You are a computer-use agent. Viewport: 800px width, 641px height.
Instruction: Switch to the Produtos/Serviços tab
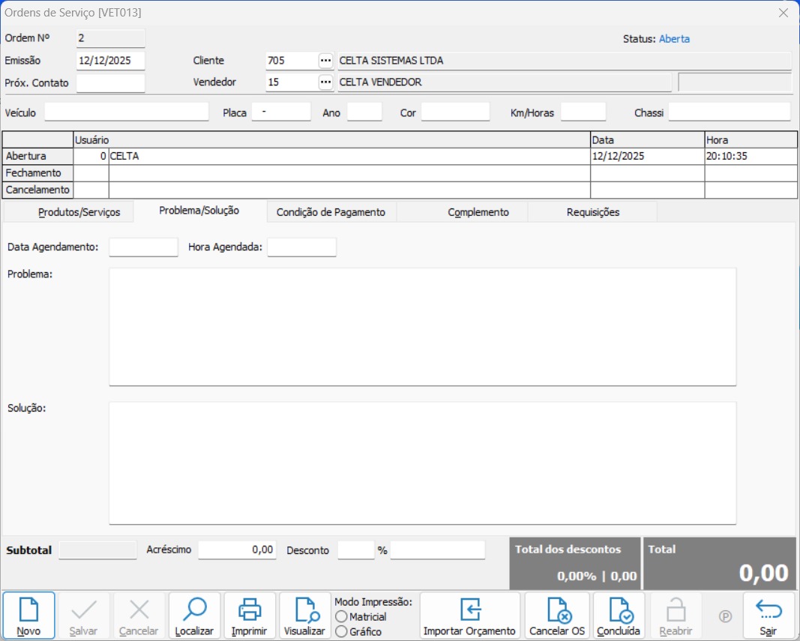tap(79, 212)
